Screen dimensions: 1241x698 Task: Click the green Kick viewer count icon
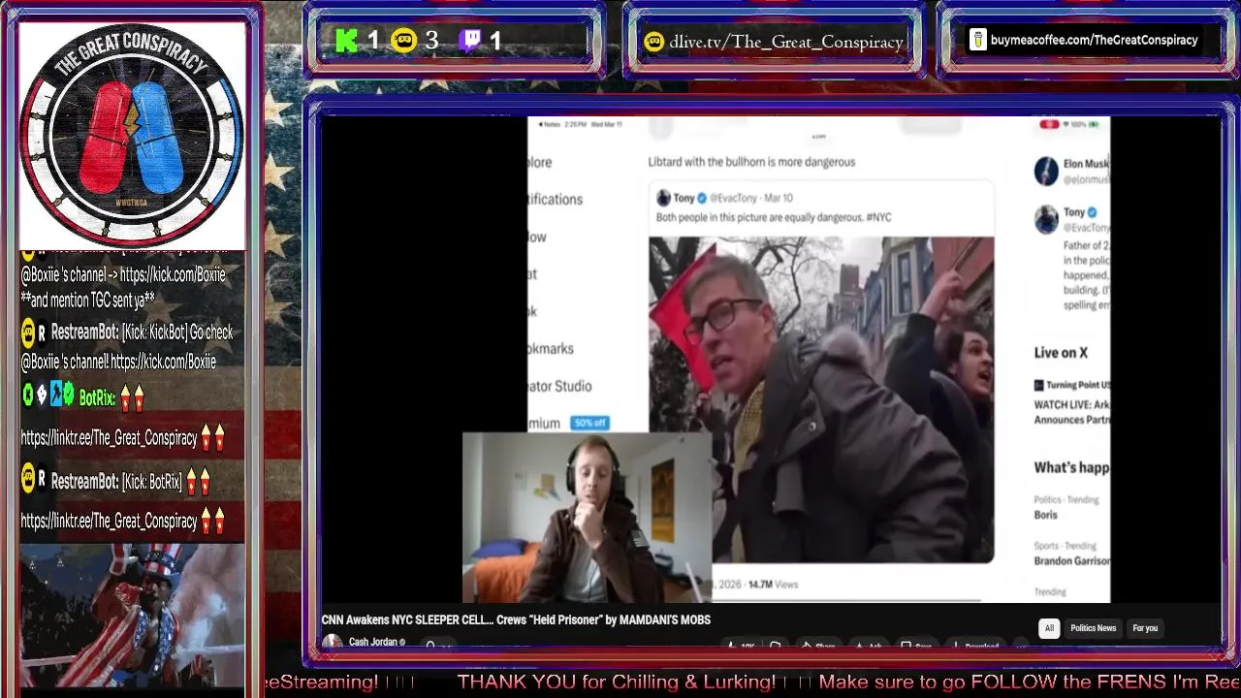pyautogui.click(x=346, y=41)
